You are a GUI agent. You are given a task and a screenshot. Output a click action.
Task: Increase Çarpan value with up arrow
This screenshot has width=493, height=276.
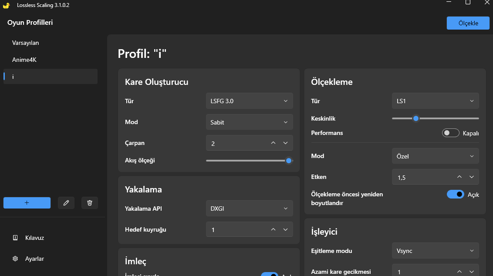click(273, 143)
